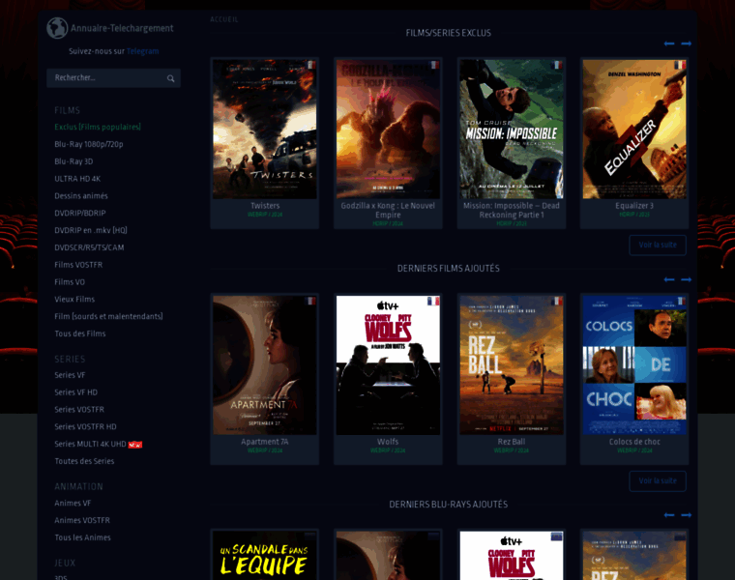Open the Colocs de choc poster
This screenshot has width=735, height=580.
coord(634,365)
